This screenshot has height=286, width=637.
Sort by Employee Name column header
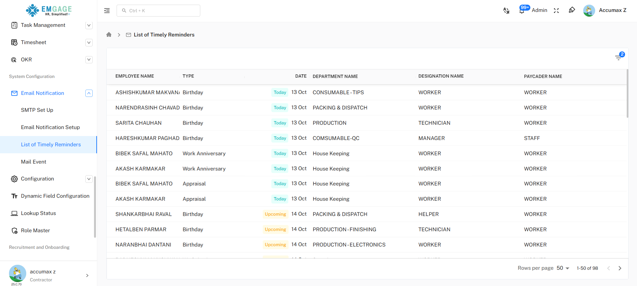point(135,76)
